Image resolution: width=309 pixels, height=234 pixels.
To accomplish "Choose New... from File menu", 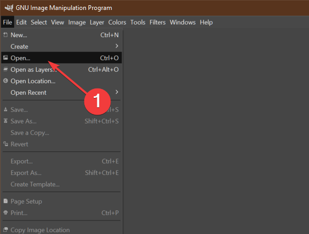I will pyautogui.click(x=61, y=35).
